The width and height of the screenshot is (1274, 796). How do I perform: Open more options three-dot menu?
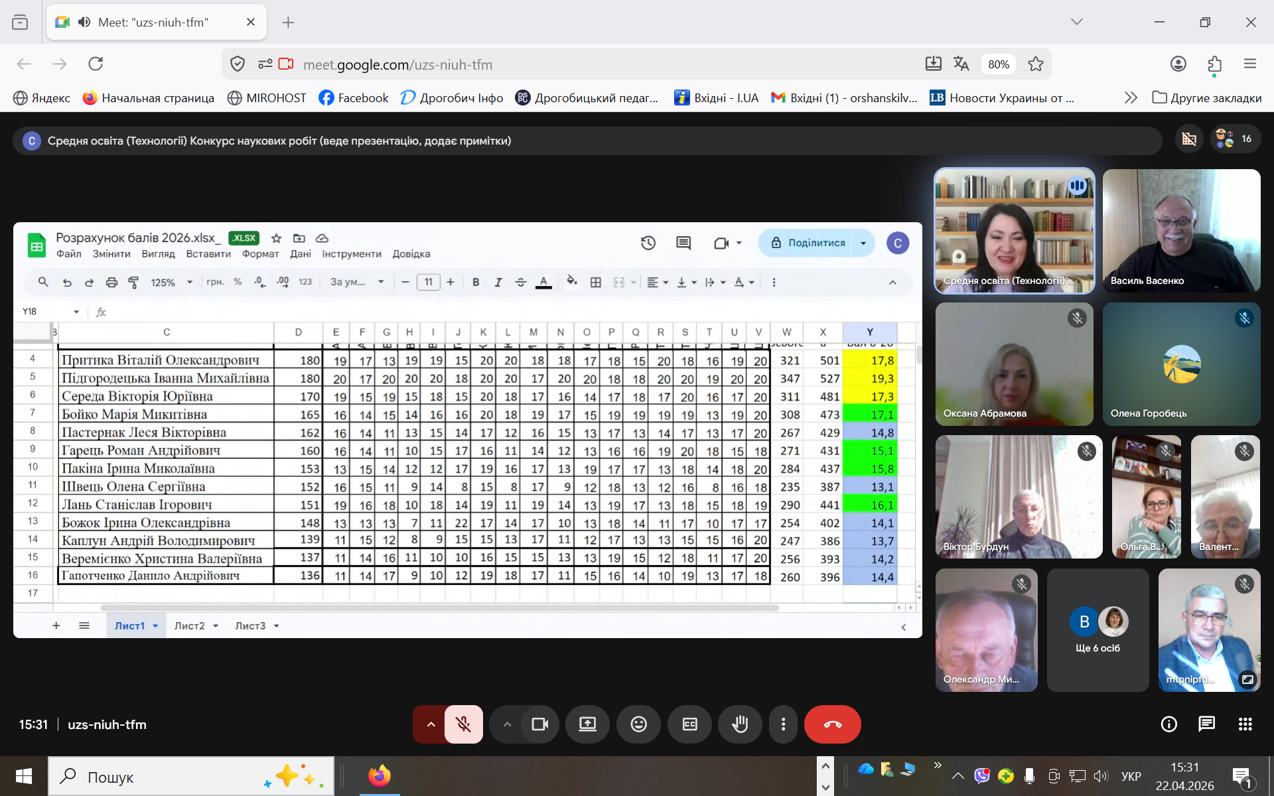pyautogui.click(x=783, y=724)
